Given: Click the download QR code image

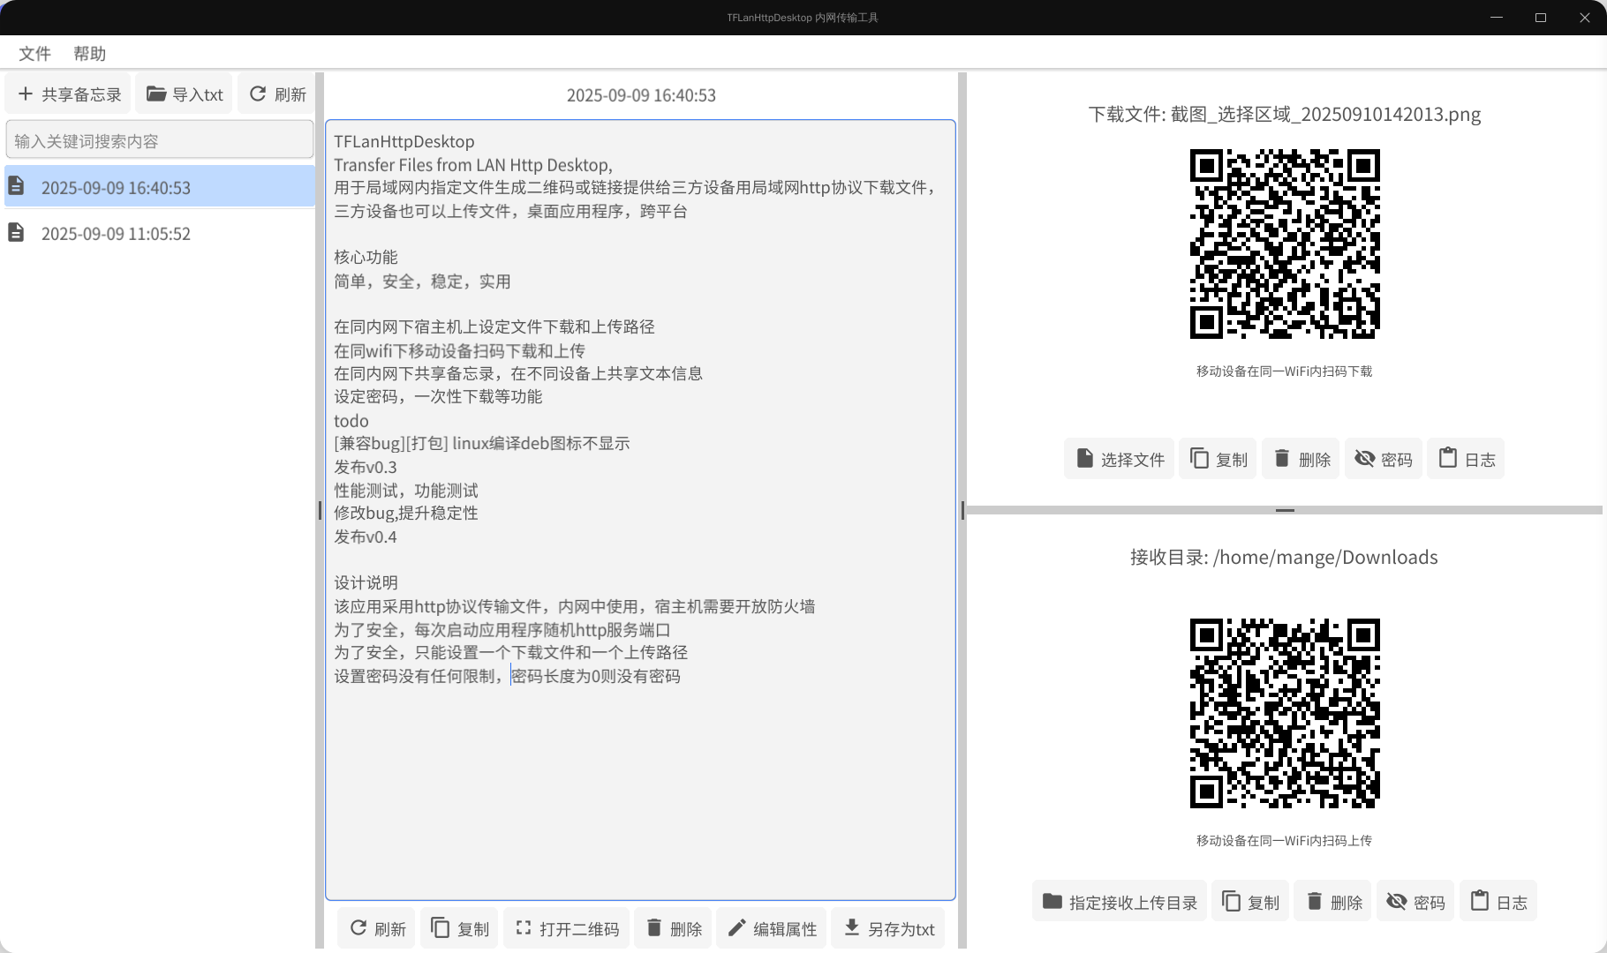Looking at the screenshot, I should tap(1285, 244).
